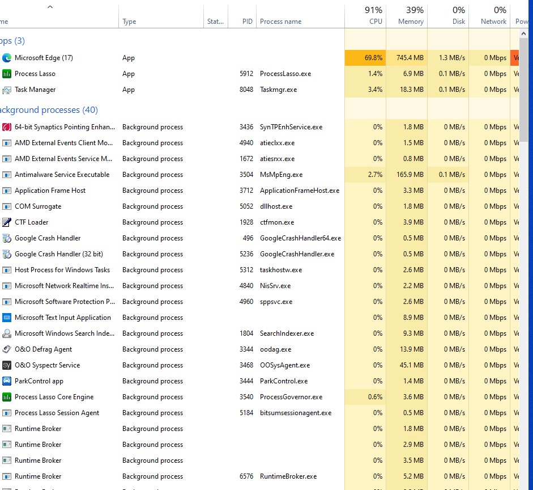
Task: Select the O&O Defrag Agent icon
Action: [x=7, y=349]
